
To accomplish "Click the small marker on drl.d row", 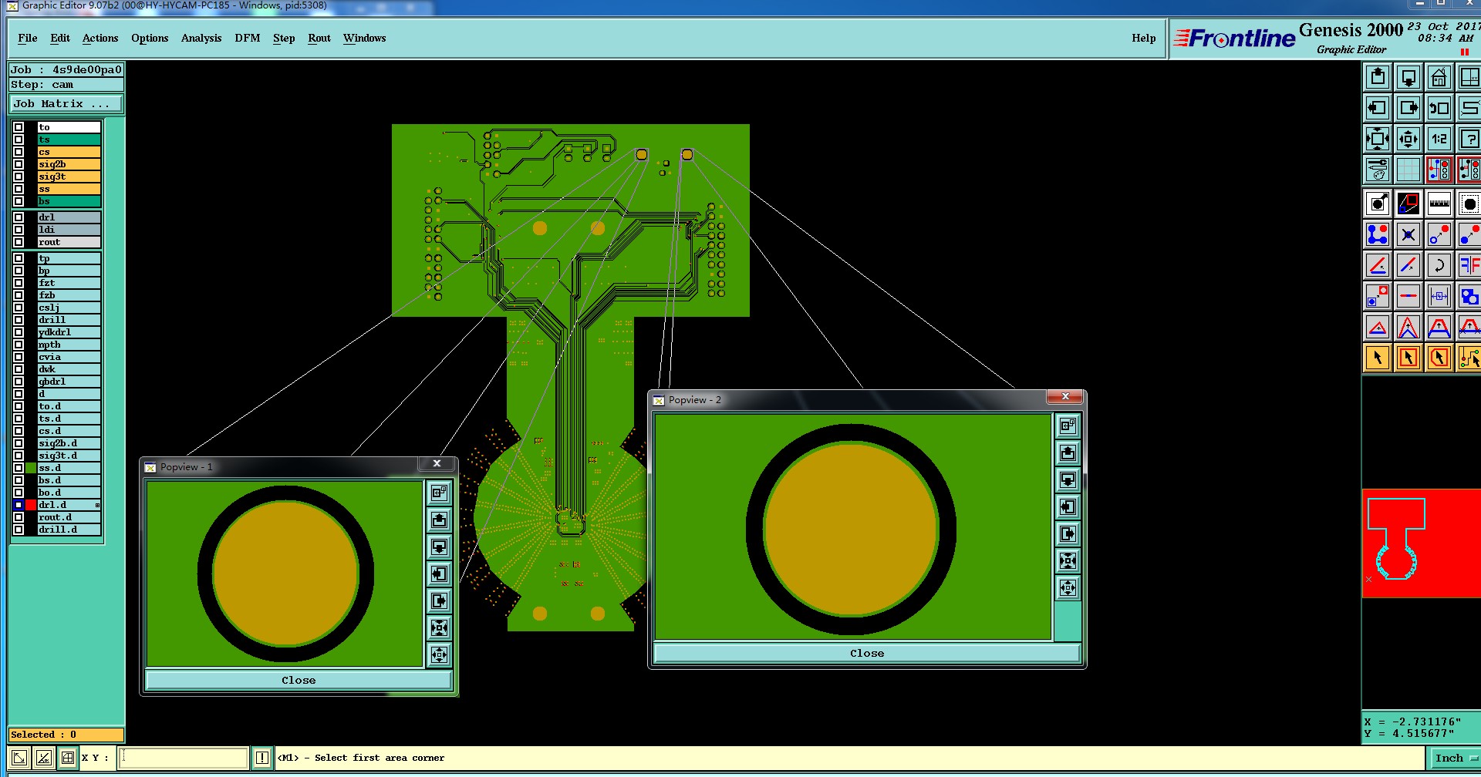I will coord(97,505).
